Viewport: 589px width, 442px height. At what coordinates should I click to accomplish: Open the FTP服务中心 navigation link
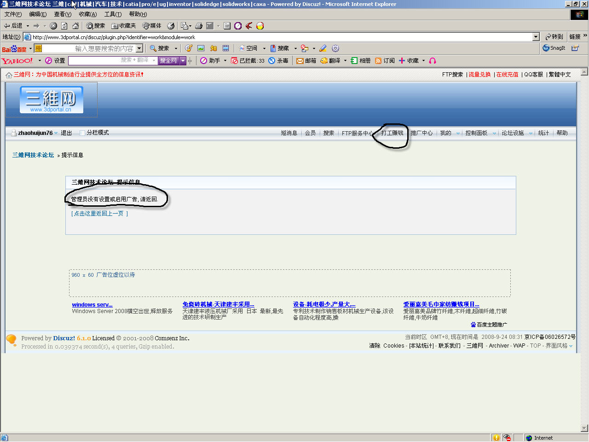pos(357,133)
